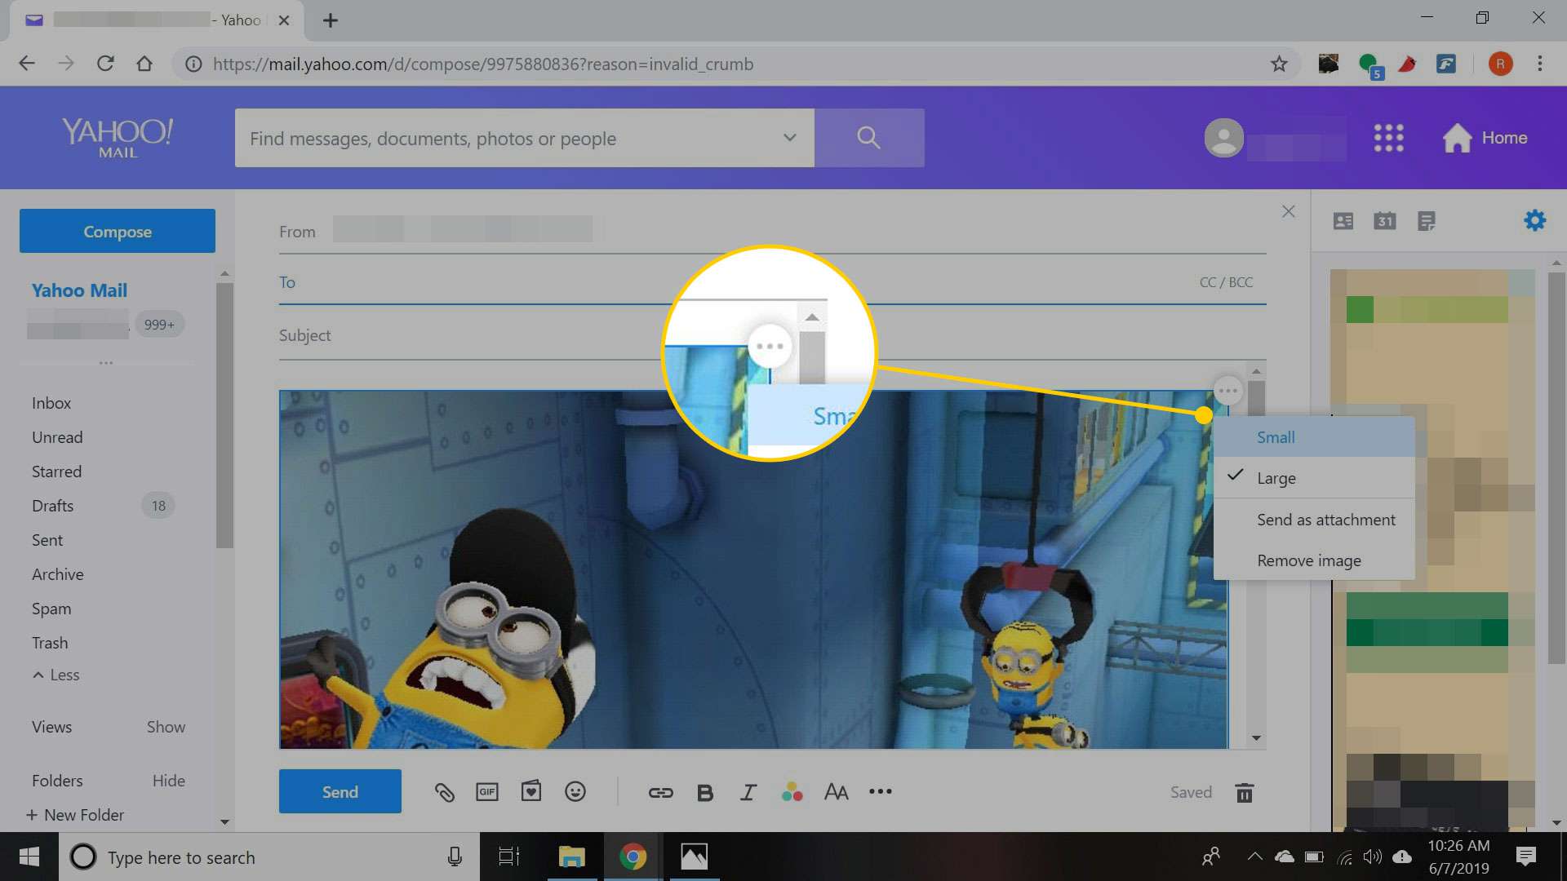Open the Archive folder

(x=58, y=574)
